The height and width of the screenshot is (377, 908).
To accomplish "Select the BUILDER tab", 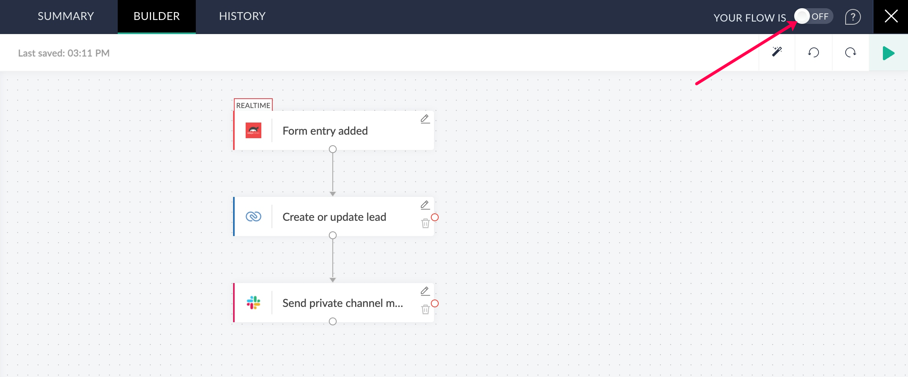I will pos(157,16).
